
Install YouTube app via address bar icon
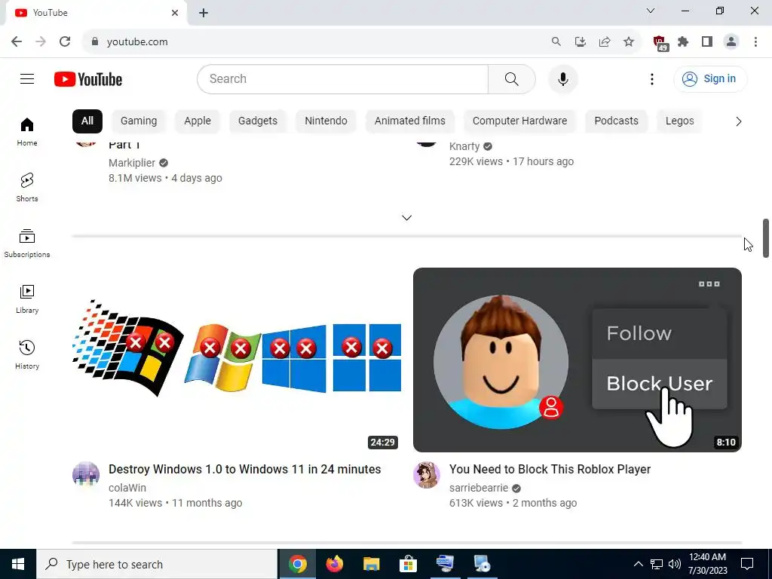(x=580, y=41)
